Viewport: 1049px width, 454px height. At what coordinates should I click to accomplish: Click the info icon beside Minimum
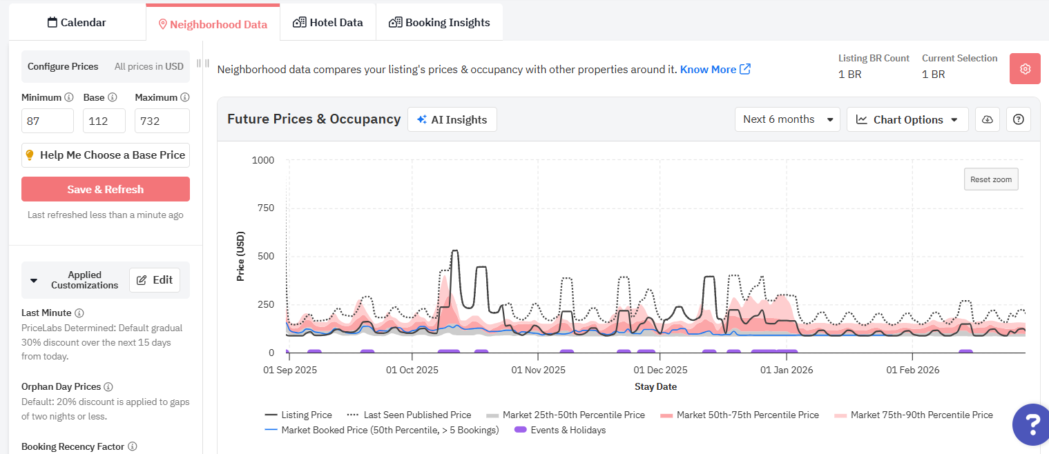[x=68, y=97]
